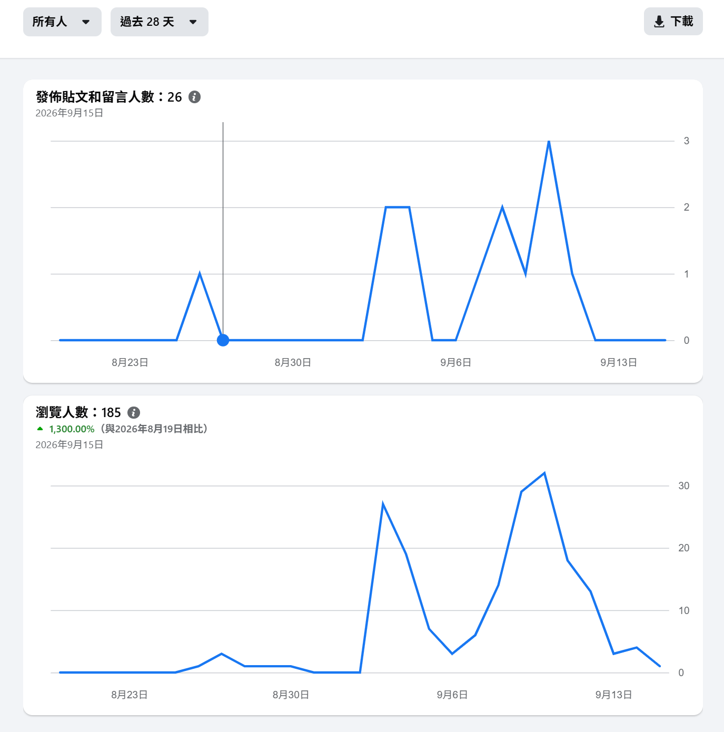The width and height of the screenshot is (724, 732).
Task: Click the 9月13日 label on top chart axis
Action: point(619,362)
